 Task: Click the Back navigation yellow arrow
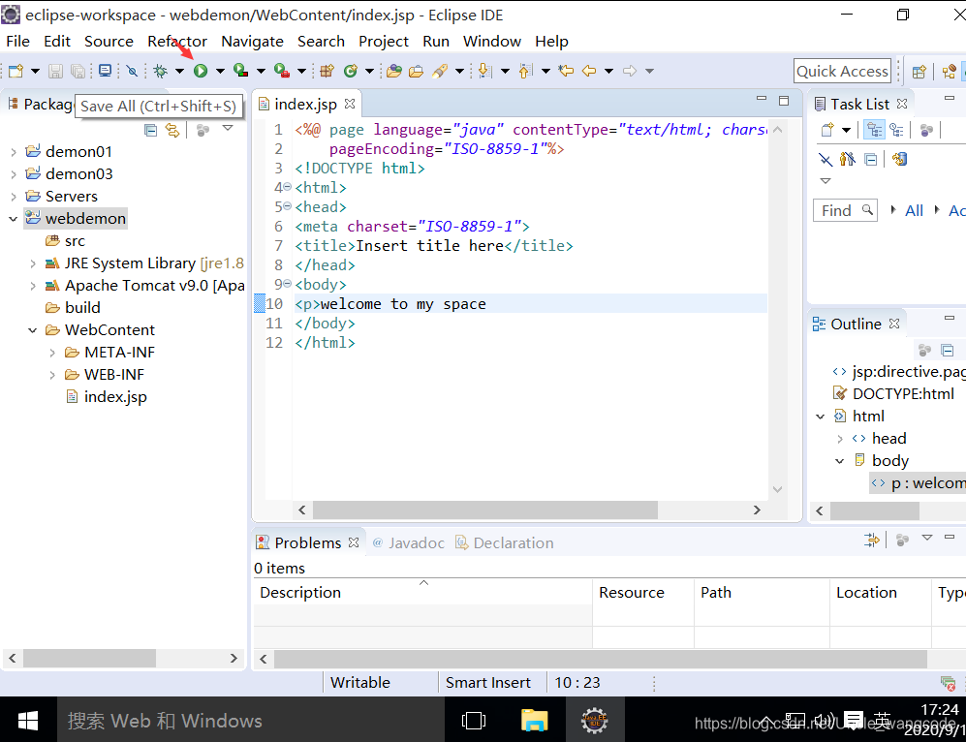coord(590,71)
